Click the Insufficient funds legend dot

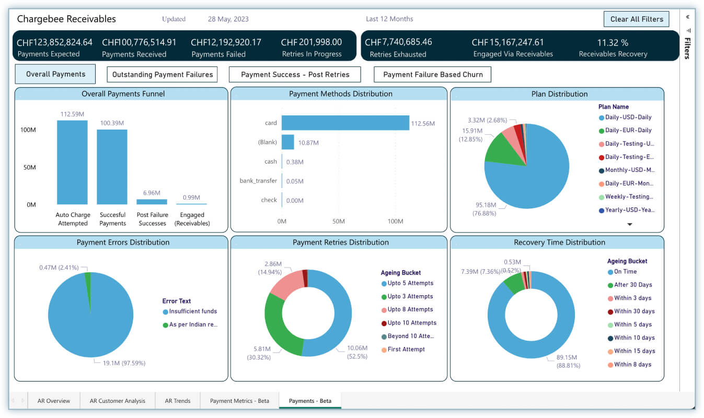tap(166, 311)
